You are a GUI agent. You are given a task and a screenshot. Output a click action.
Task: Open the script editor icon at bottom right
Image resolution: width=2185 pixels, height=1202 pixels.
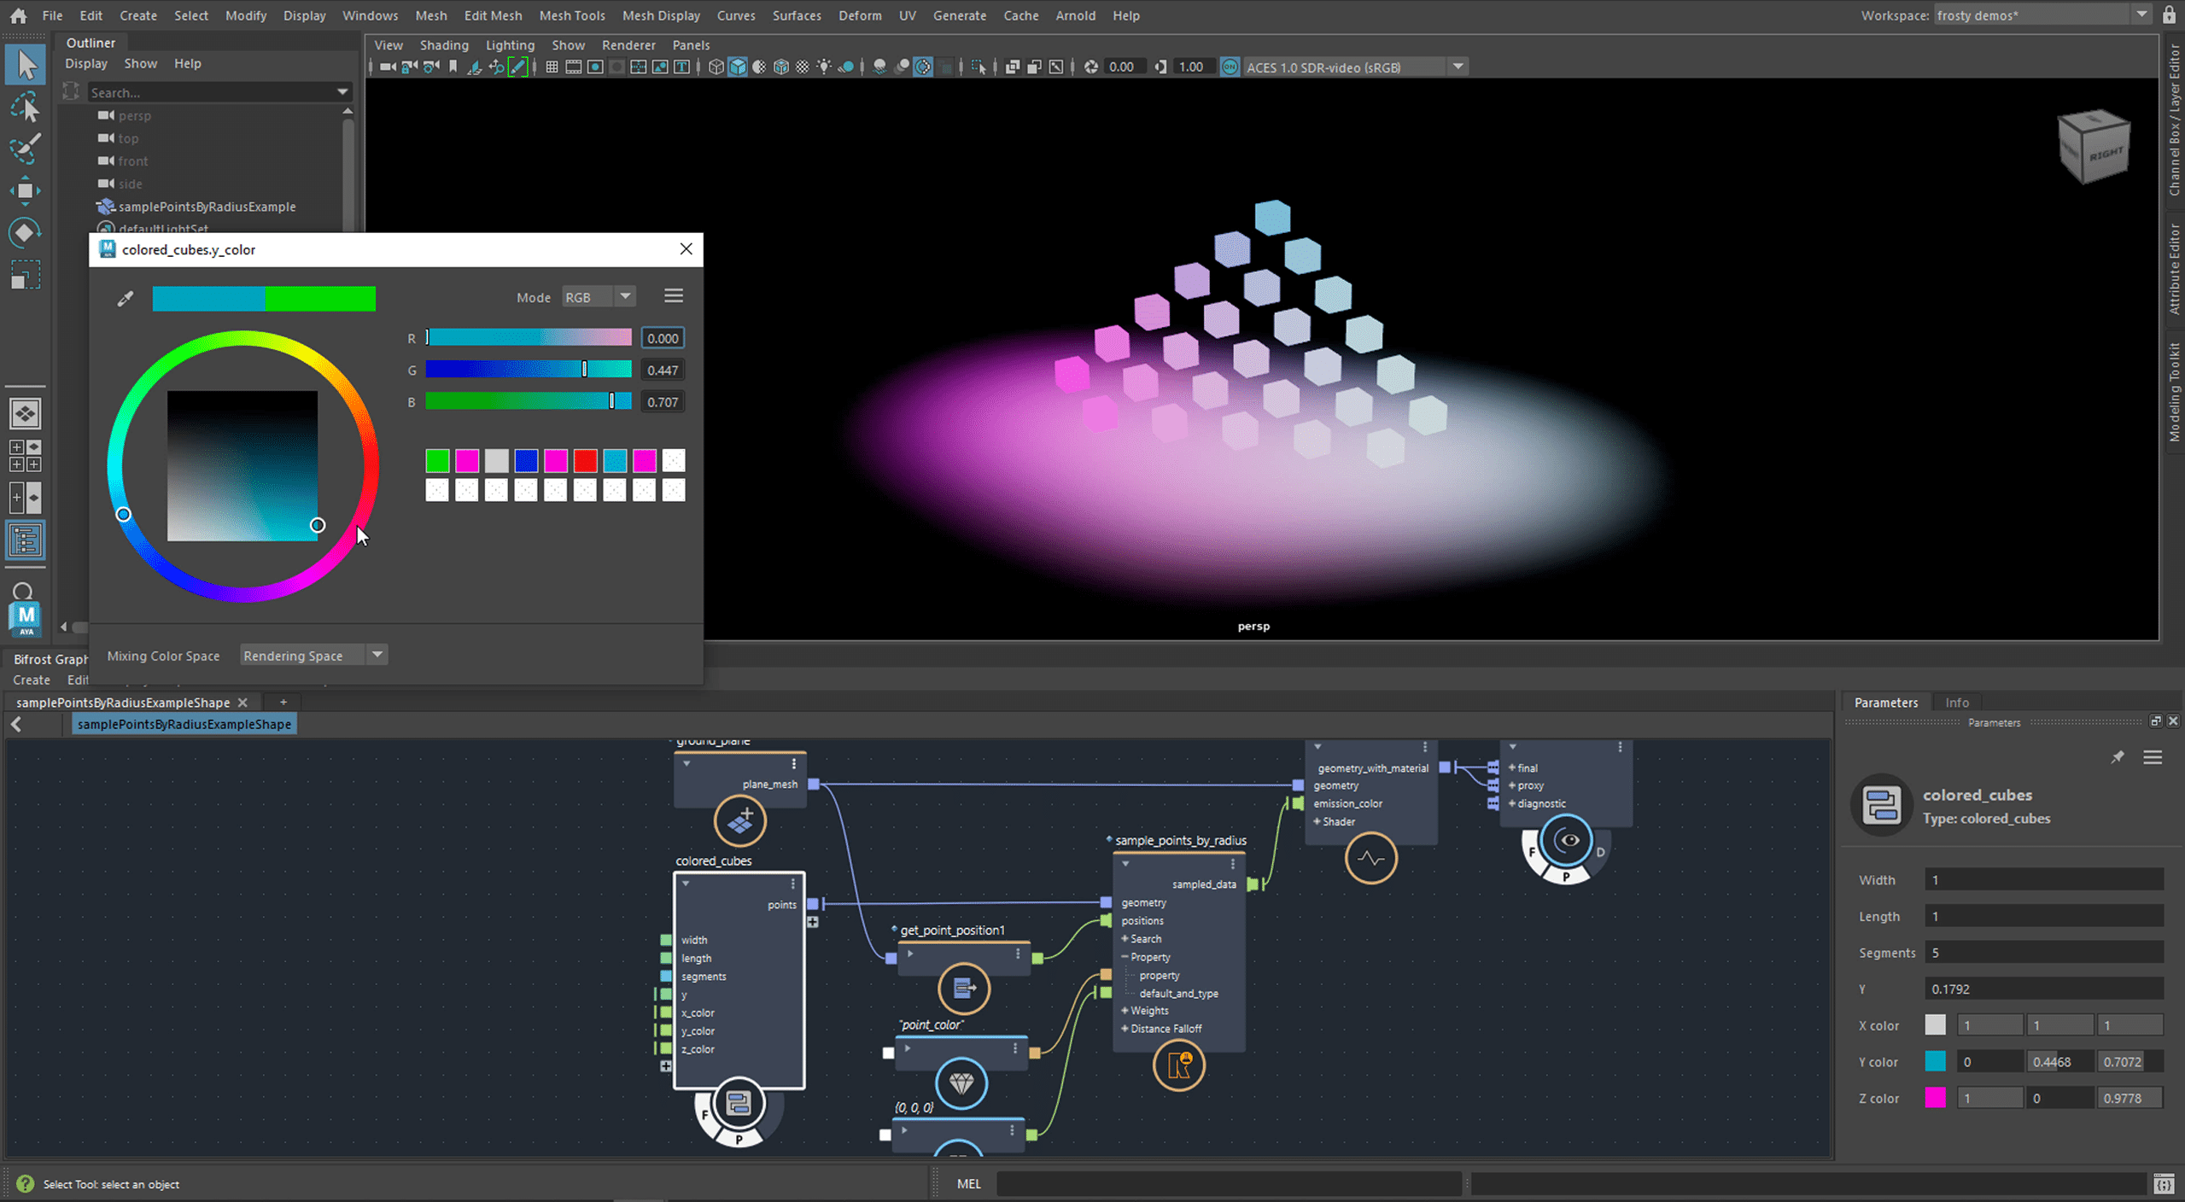(2164, 1184)
